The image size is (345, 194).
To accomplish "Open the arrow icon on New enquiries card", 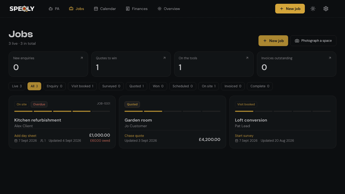I will coord(82,58).
